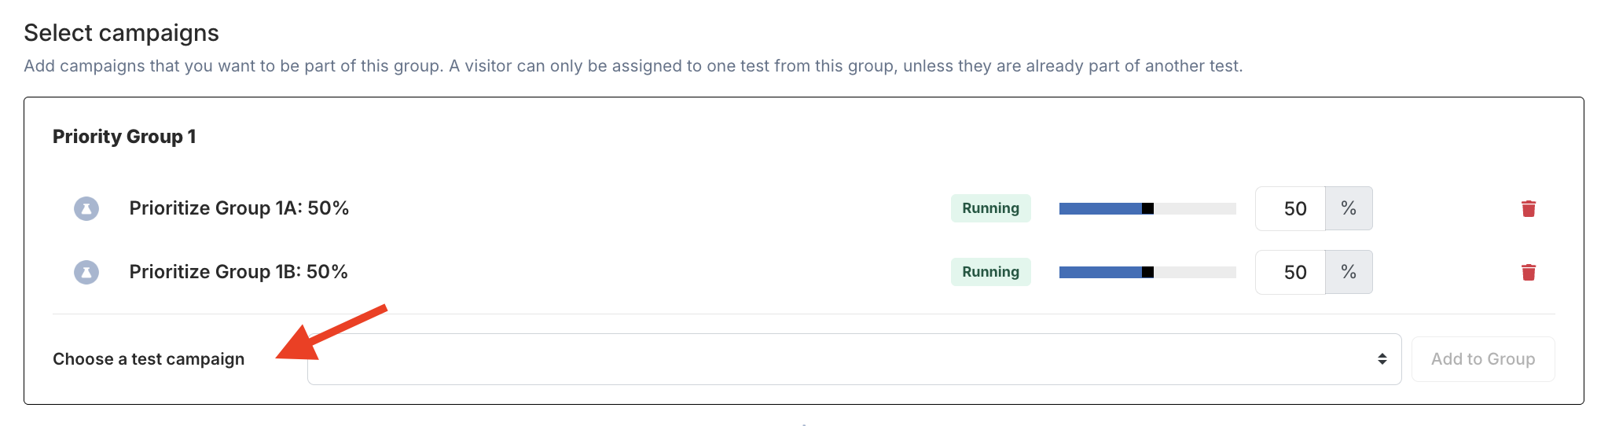The width and height of the screenshot is (1608, 426).
Task: Click the Running status badge for Group 1B
Action: [x=990, y=272]
